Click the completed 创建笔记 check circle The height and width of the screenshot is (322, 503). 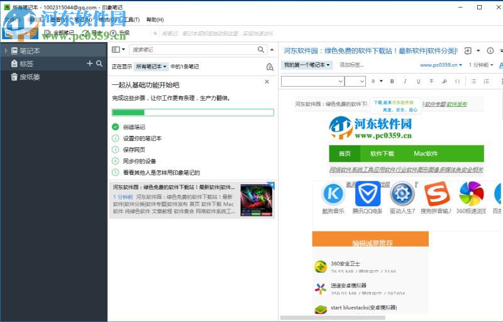pyautogui.click(x=116, y=126)
